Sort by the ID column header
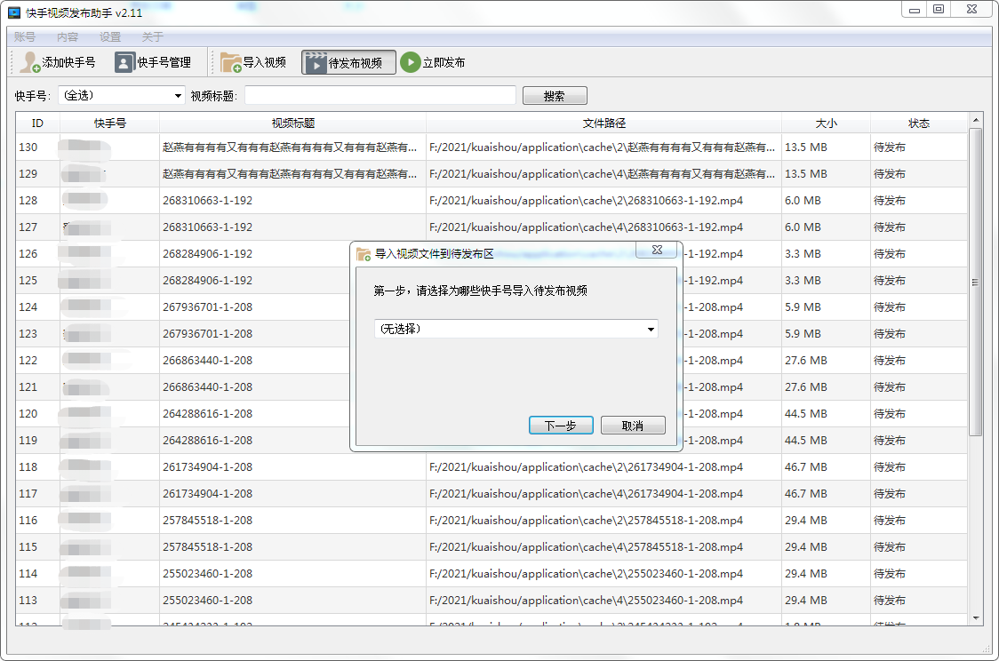This screenshot has width=999, height=661. (37, 123)
